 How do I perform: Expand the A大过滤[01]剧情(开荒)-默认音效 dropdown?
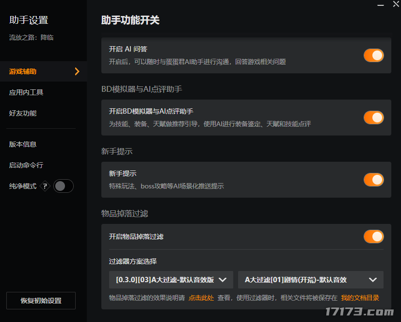(x=311, y=280)
